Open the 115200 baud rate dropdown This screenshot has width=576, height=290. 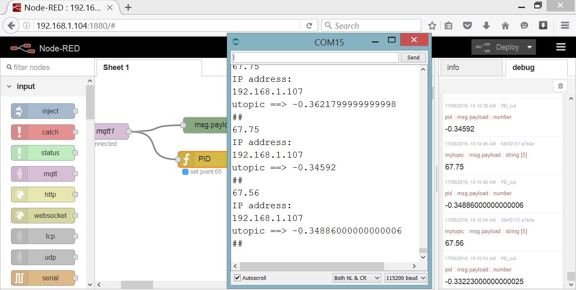(x=406, y=278)
